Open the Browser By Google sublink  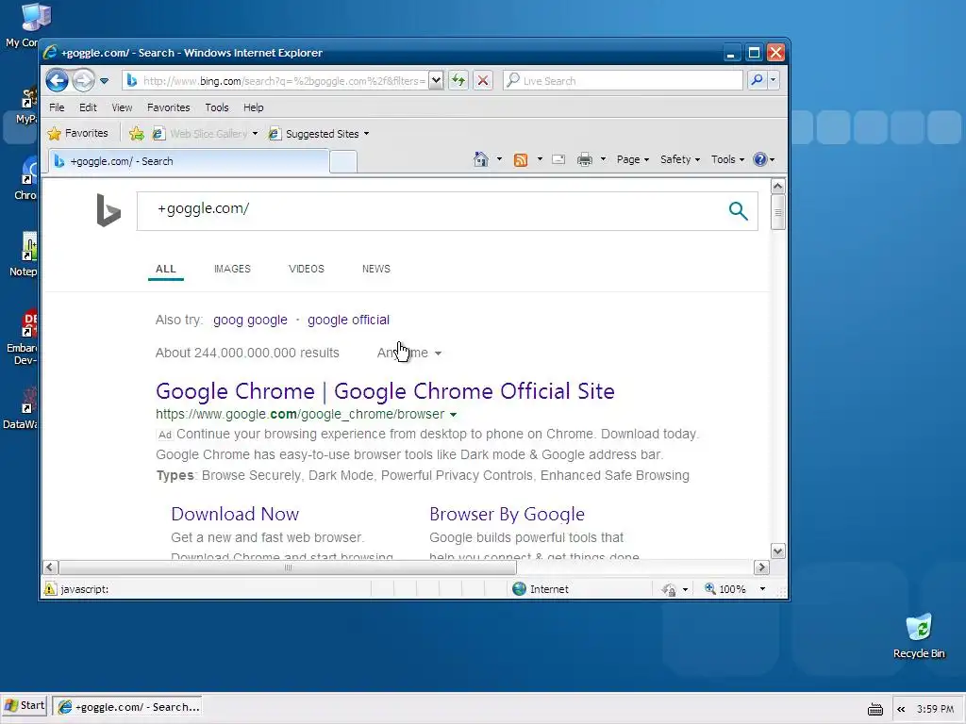[x=507, y=514]
